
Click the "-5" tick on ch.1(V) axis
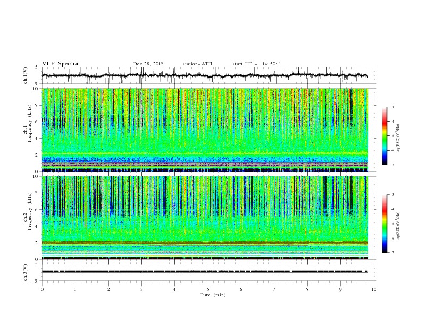36,84
